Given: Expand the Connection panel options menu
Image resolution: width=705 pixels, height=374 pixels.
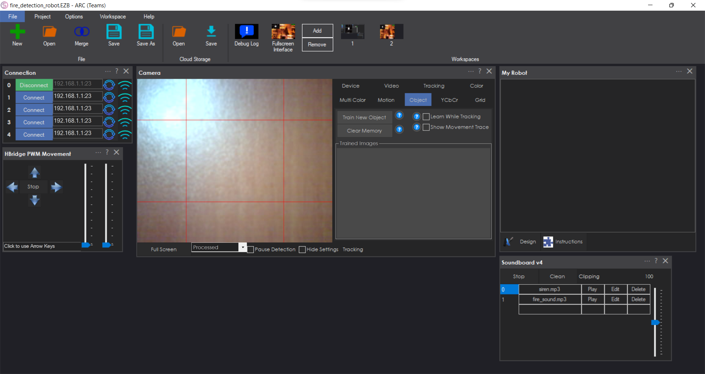Looking at the screenshot, I should (x=107, y=71).
